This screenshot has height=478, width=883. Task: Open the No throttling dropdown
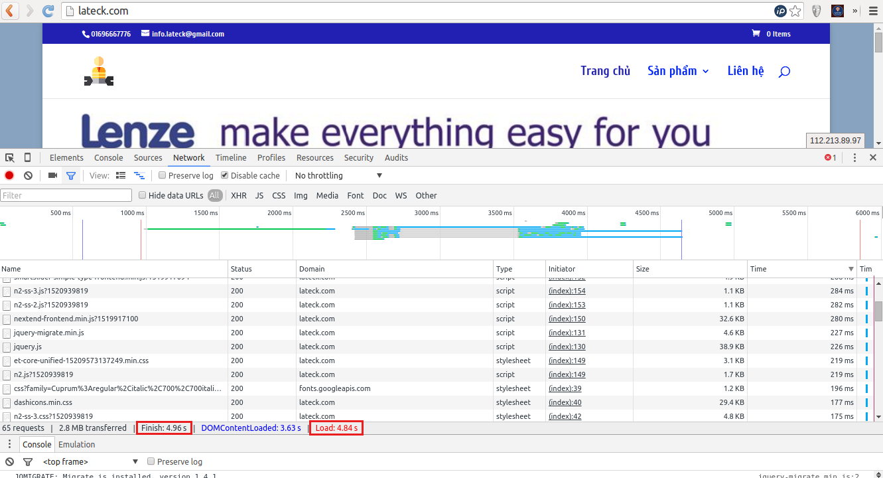point(338,176)
